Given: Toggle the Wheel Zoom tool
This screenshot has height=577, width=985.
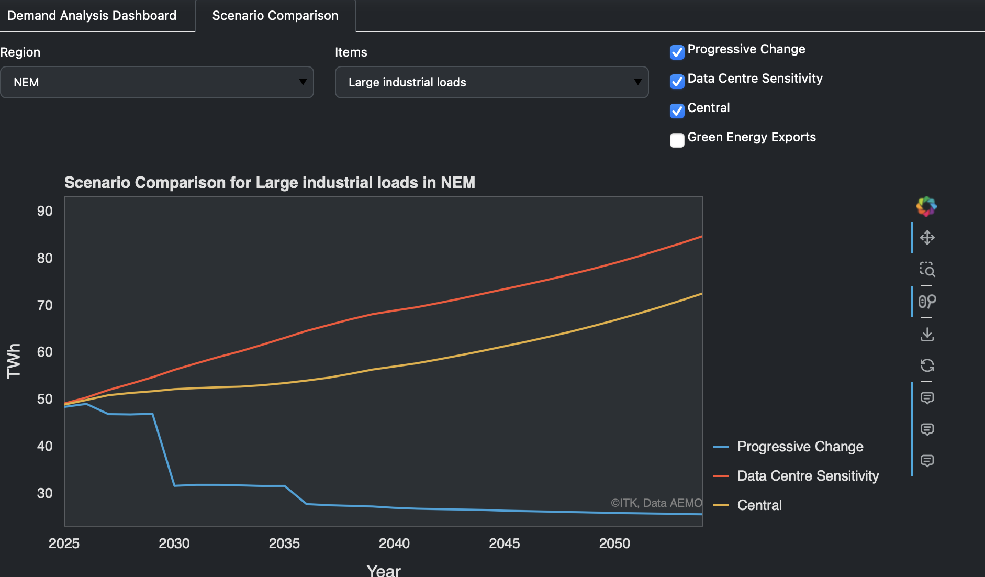Looking at the screenshot, I should click(927, 302).
